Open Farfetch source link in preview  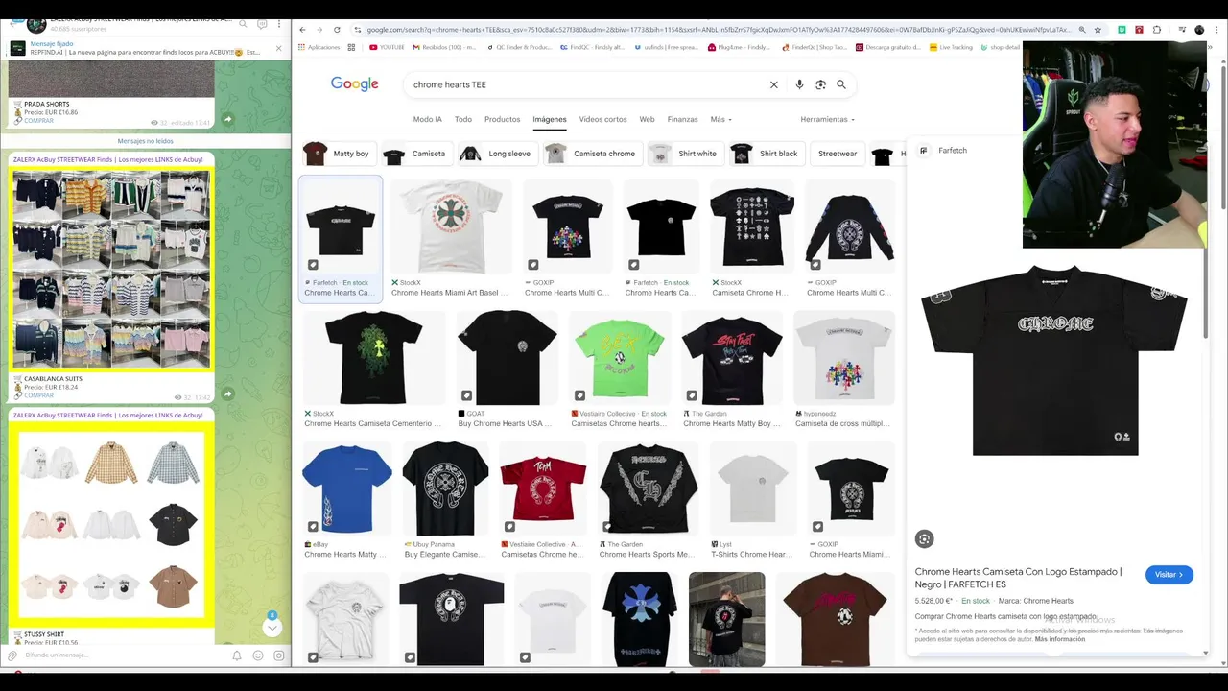pos(943,151)
